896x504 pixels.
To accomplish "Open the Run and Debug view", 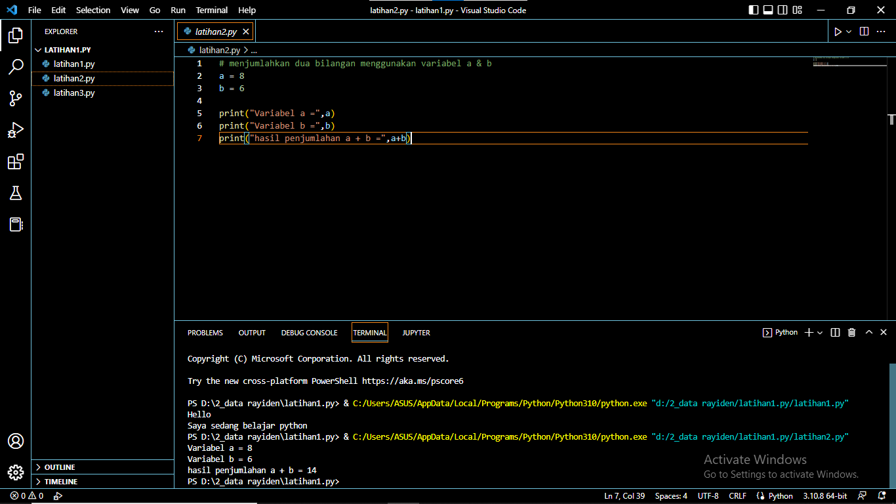I will [x=16, y=130].
